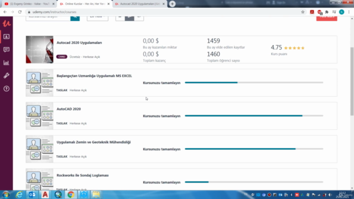Click the browser forward arrow

[12, 12]
